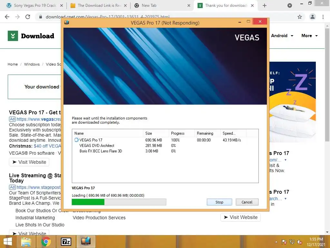Expand the Android dropdown in site menu
The height and width of the screenshot is (248, 330).
point(282,36)
